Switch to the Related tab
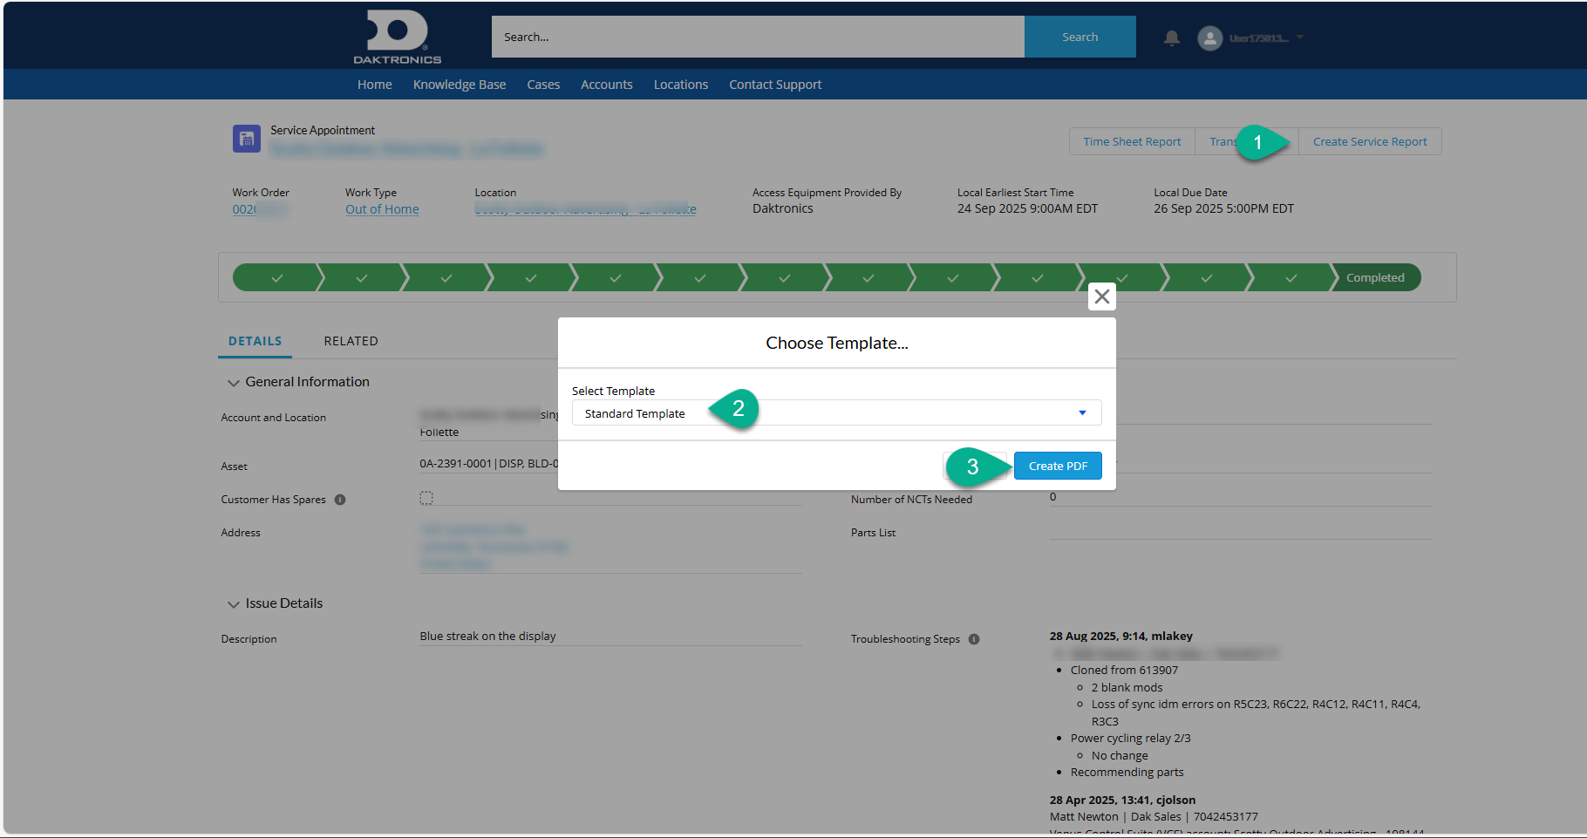This screenshot has width=1587, height=838. [351, 341]
